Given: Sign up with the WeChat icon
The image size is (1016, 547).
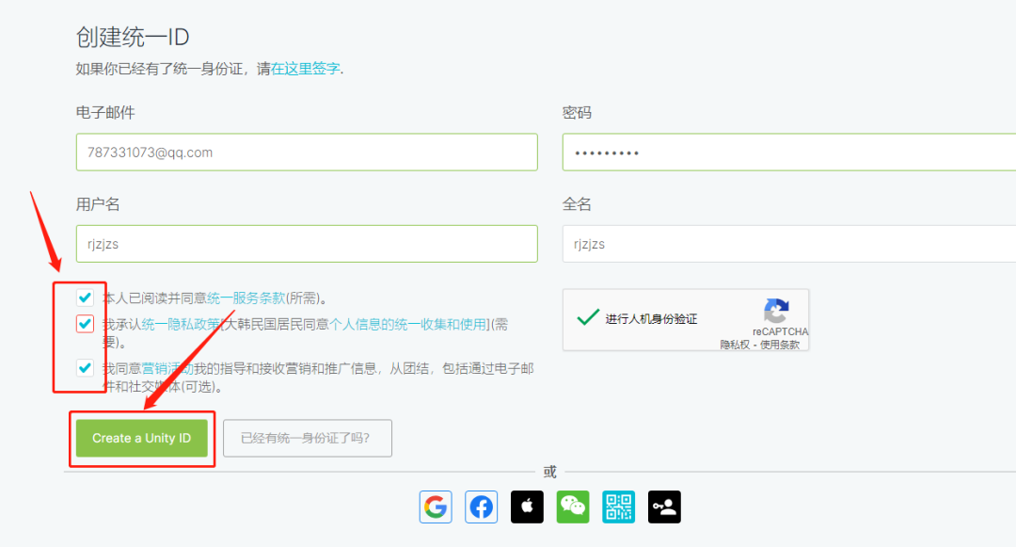Looking at the screenshot, I should coord(573,507).
